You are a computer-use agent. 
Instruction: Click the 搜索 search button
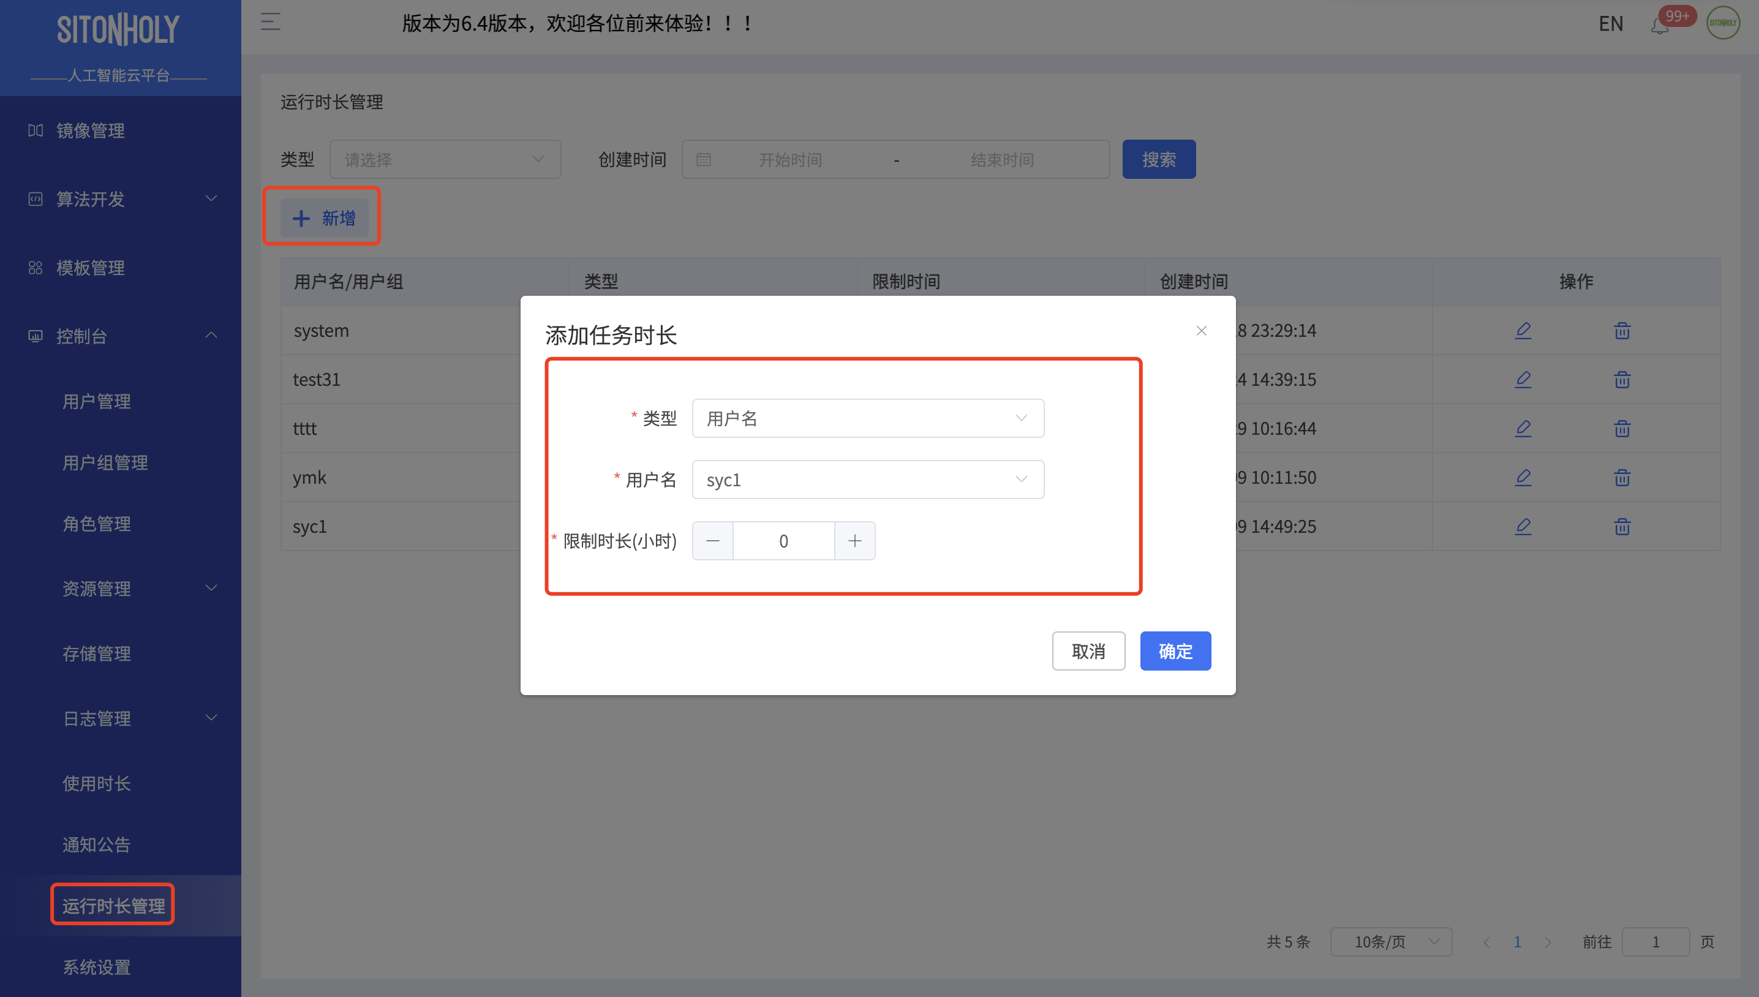pyautogui.click(x=1159, y=160)
